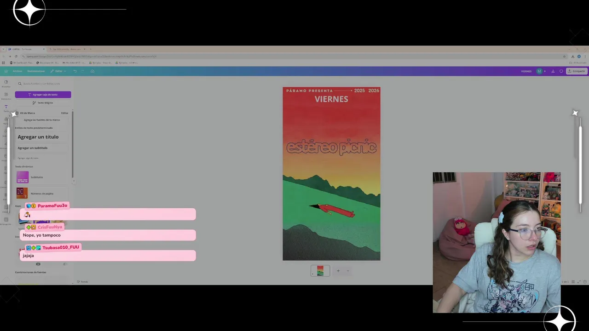Add a new page with plus button
The image size is (589, 331).
tap(338, 271)
